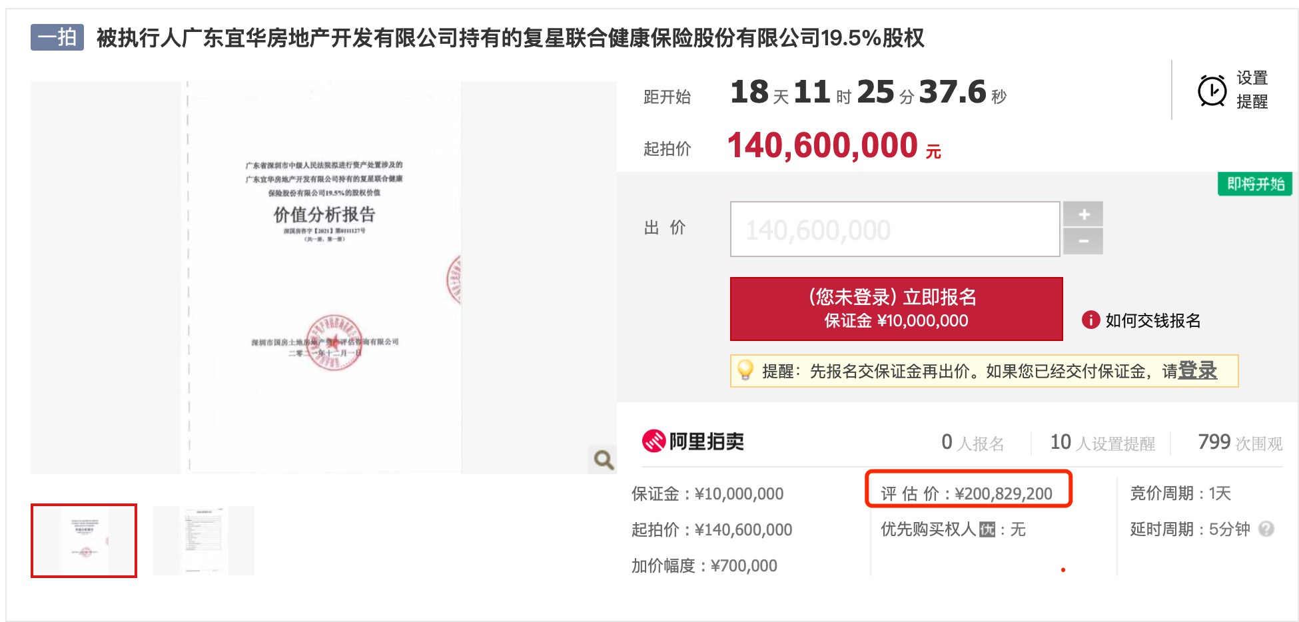This screenshot has height=622, width=1299.
Task: Click the 一拍 auction round tag
Action: click(x=57, y=37)
